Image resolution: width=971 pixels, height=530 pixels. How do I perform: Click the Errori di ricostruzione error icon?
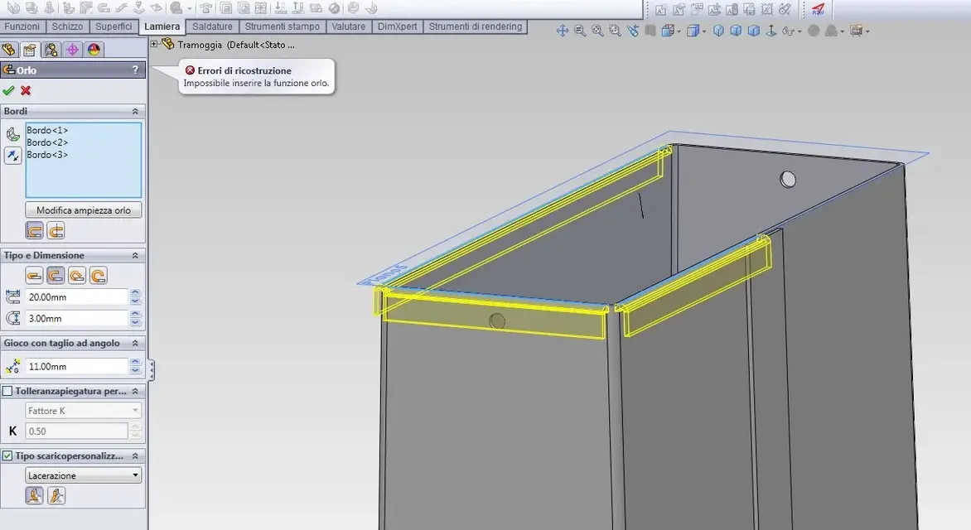[x=190, y=70]
